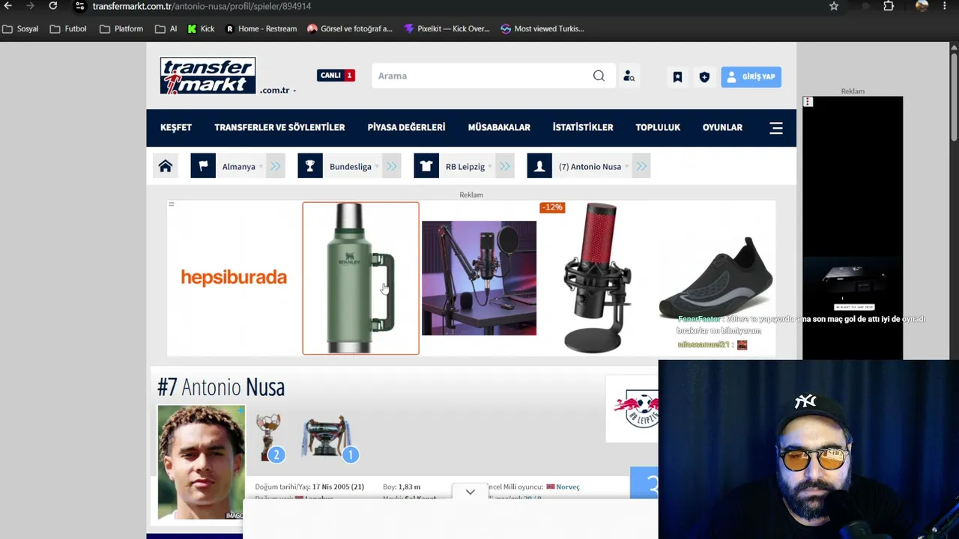959x539 pixels.
Task: Click the hepsiburada ad logo
Action: pyautogui.click(x=234, y=278)
